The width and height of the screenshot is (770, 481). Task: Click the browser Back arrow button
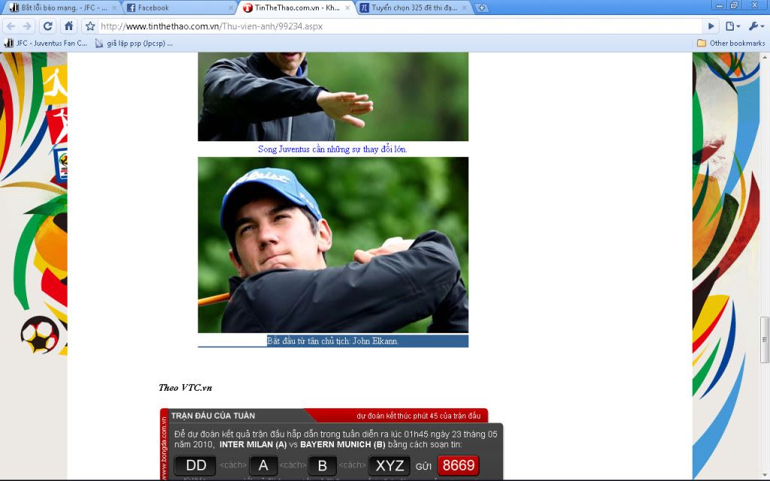11,26
